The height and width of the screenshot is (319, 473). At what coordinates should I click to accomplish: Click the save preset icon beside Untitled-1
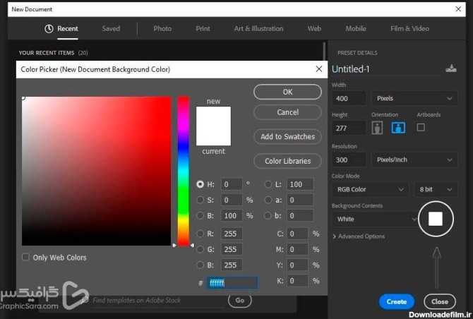coord(451,68)
